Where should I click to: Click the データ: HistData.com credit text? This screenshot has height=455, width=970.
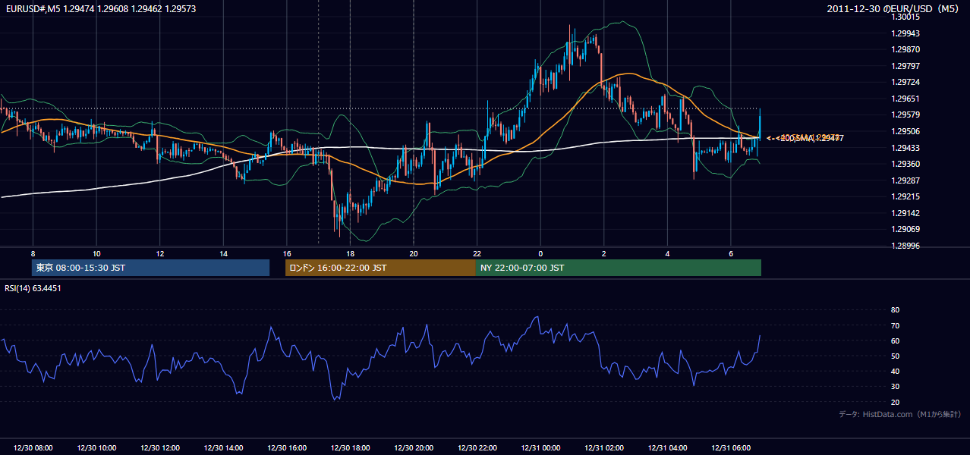click(x=900, y=414)
